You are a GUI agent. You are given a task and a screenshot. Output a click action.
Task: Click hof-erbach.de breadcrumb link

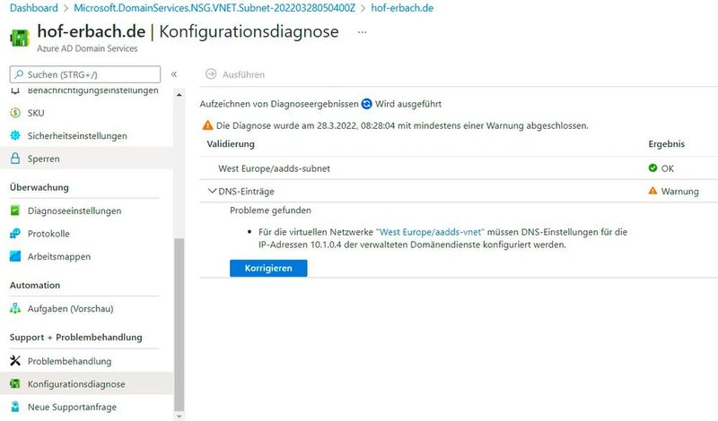[x=402, y=8]
